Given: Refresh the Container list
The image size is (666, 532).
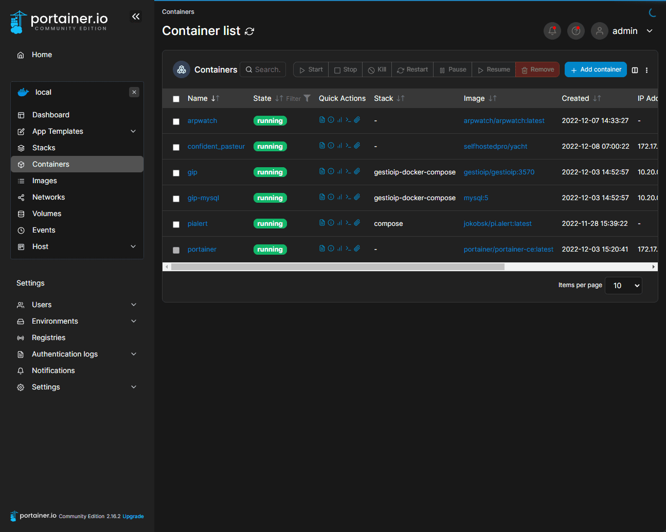Looking at the screenshot, I should (x=250, y=31).
